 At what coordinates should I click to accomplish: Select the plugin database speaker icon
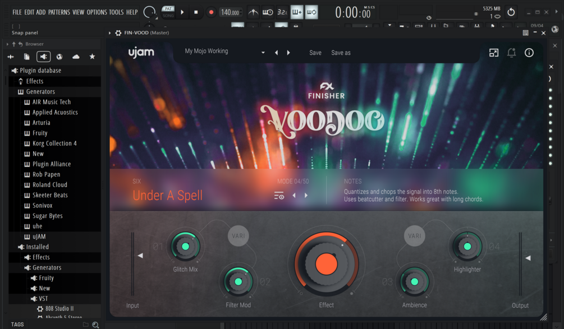click(x=44, y=57)
